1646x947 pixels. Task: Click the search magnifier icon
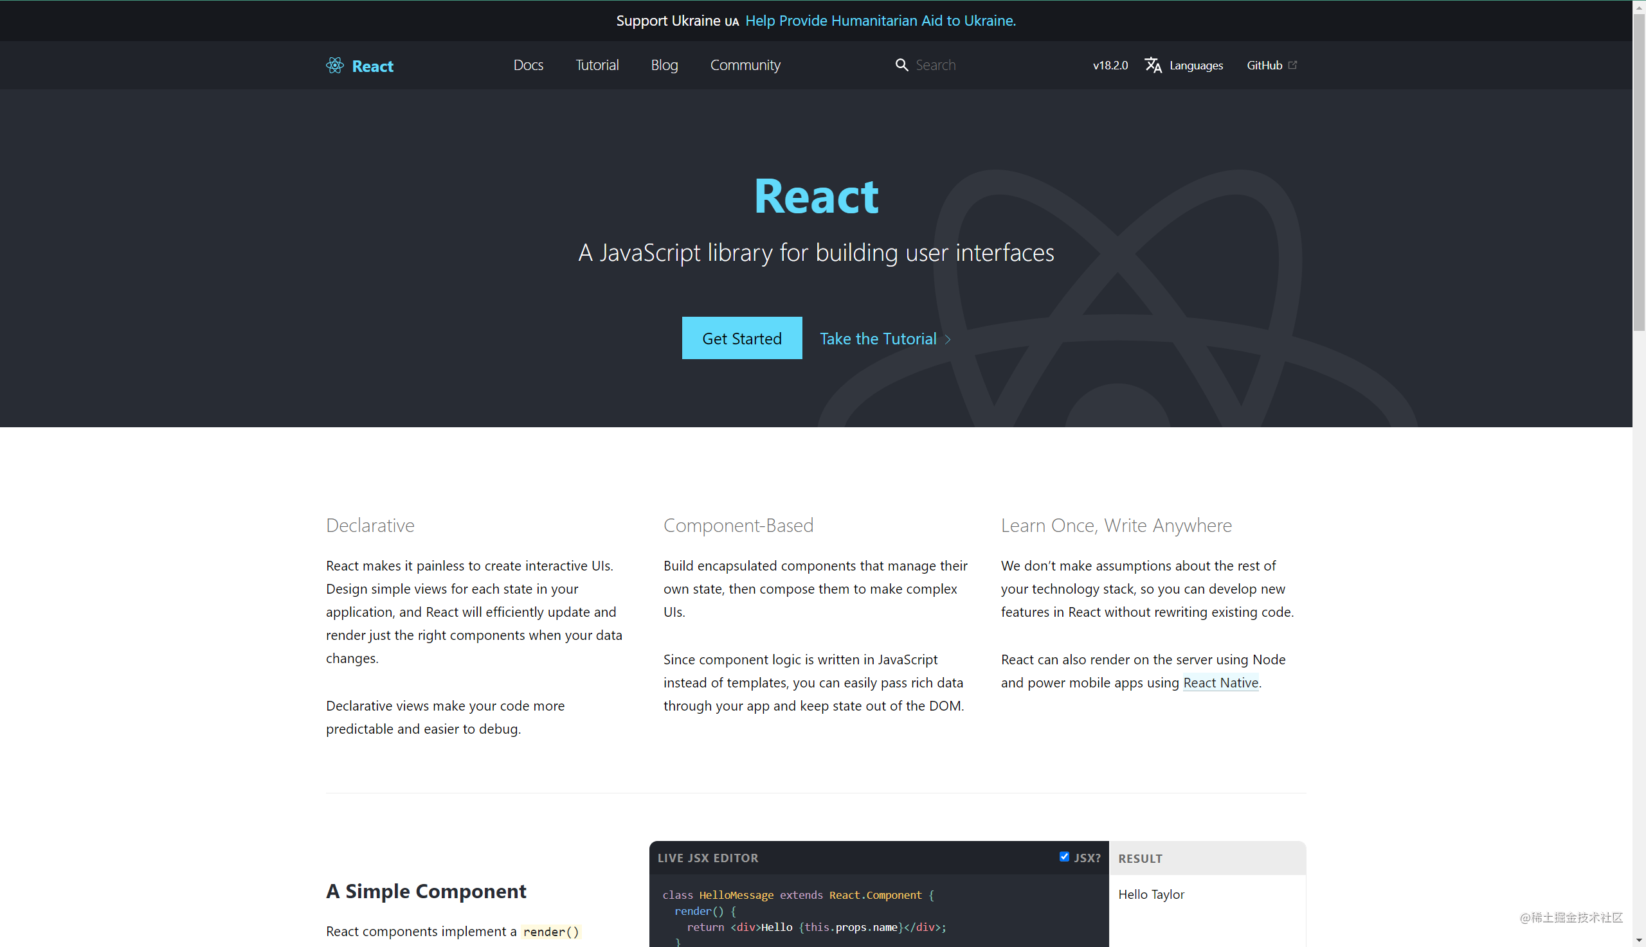902,65
